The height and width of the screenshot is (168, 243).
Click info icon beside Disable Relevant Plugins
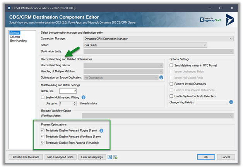click(102, 130)
